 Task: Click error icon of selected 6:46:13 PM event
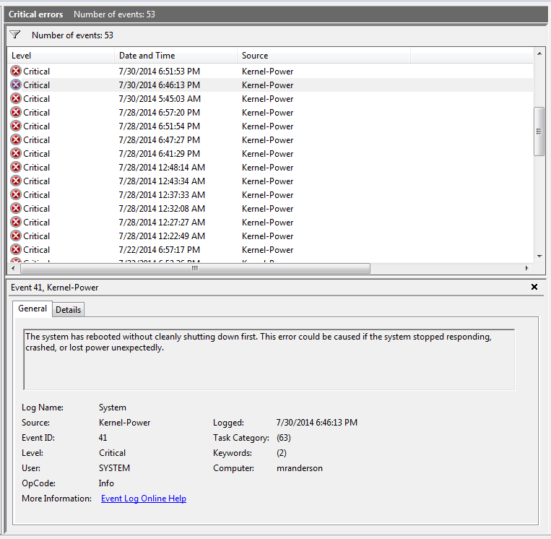click(16, 85)
